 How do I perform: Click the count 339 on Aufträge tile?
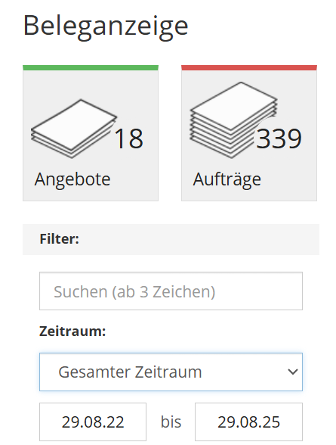279,138
